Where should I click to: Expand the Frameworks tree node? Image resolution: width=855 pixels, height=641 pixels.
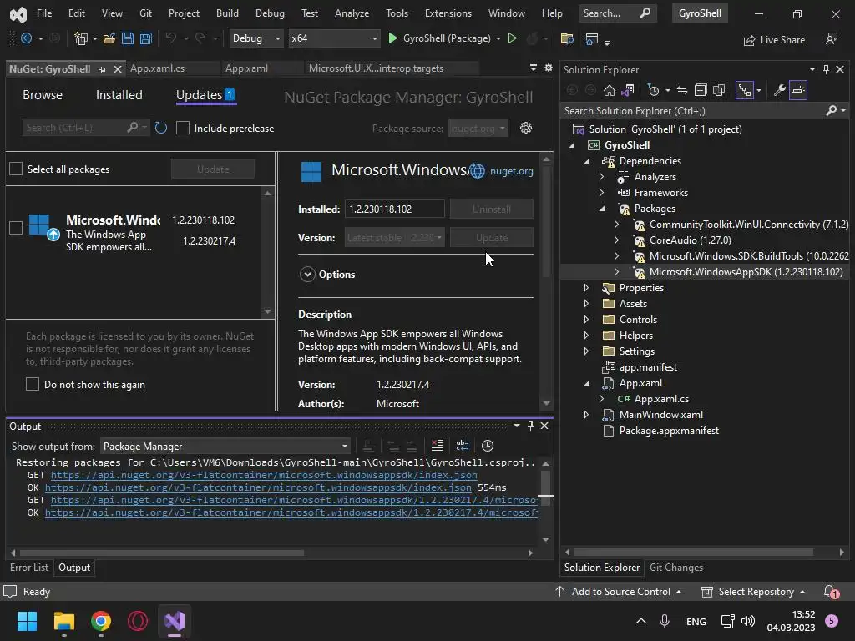point(601,193)
